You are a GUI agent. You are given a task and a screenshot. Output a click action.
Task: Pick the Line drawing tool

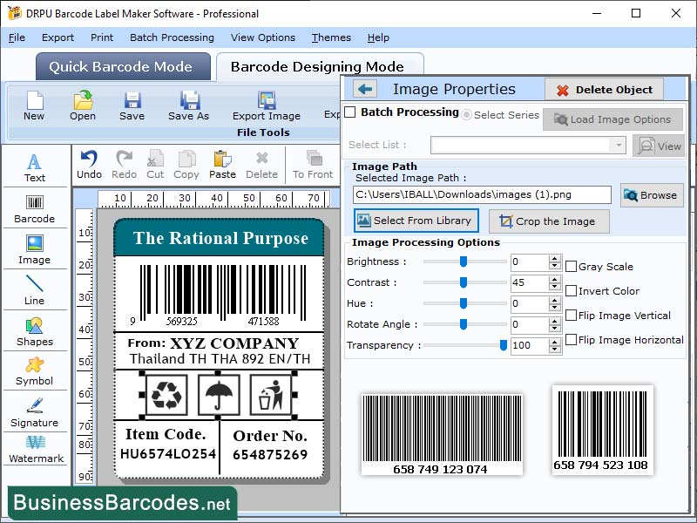click(35, 291)
